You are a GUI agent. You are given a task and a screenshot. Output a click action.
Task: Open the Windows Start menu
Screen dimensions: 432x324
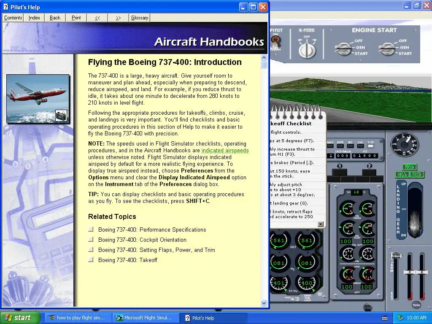pos(20,318)
